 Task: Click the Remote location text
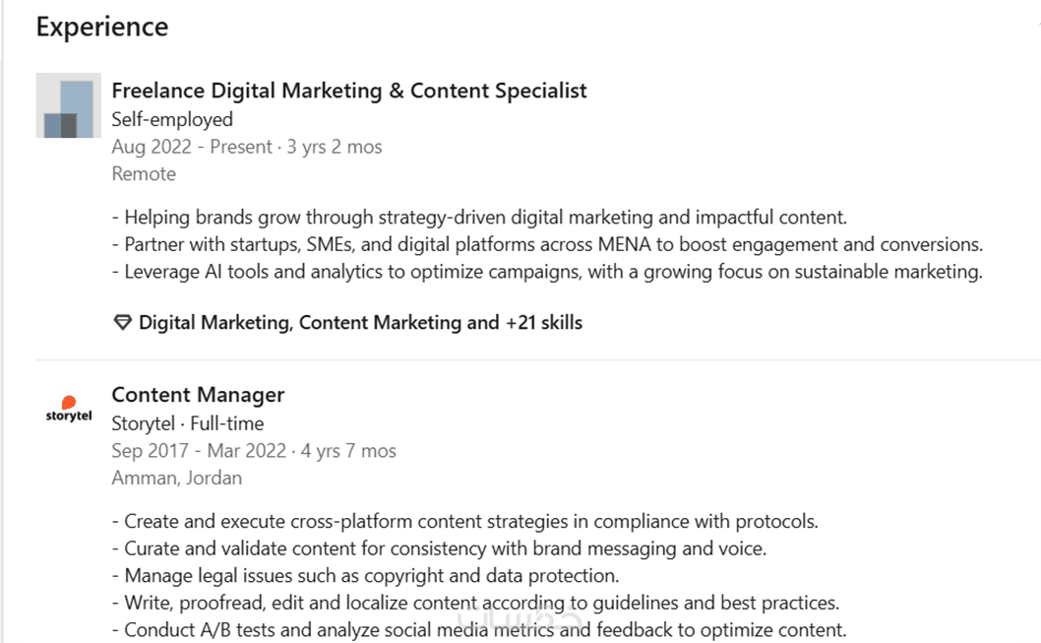pos(144,174)
